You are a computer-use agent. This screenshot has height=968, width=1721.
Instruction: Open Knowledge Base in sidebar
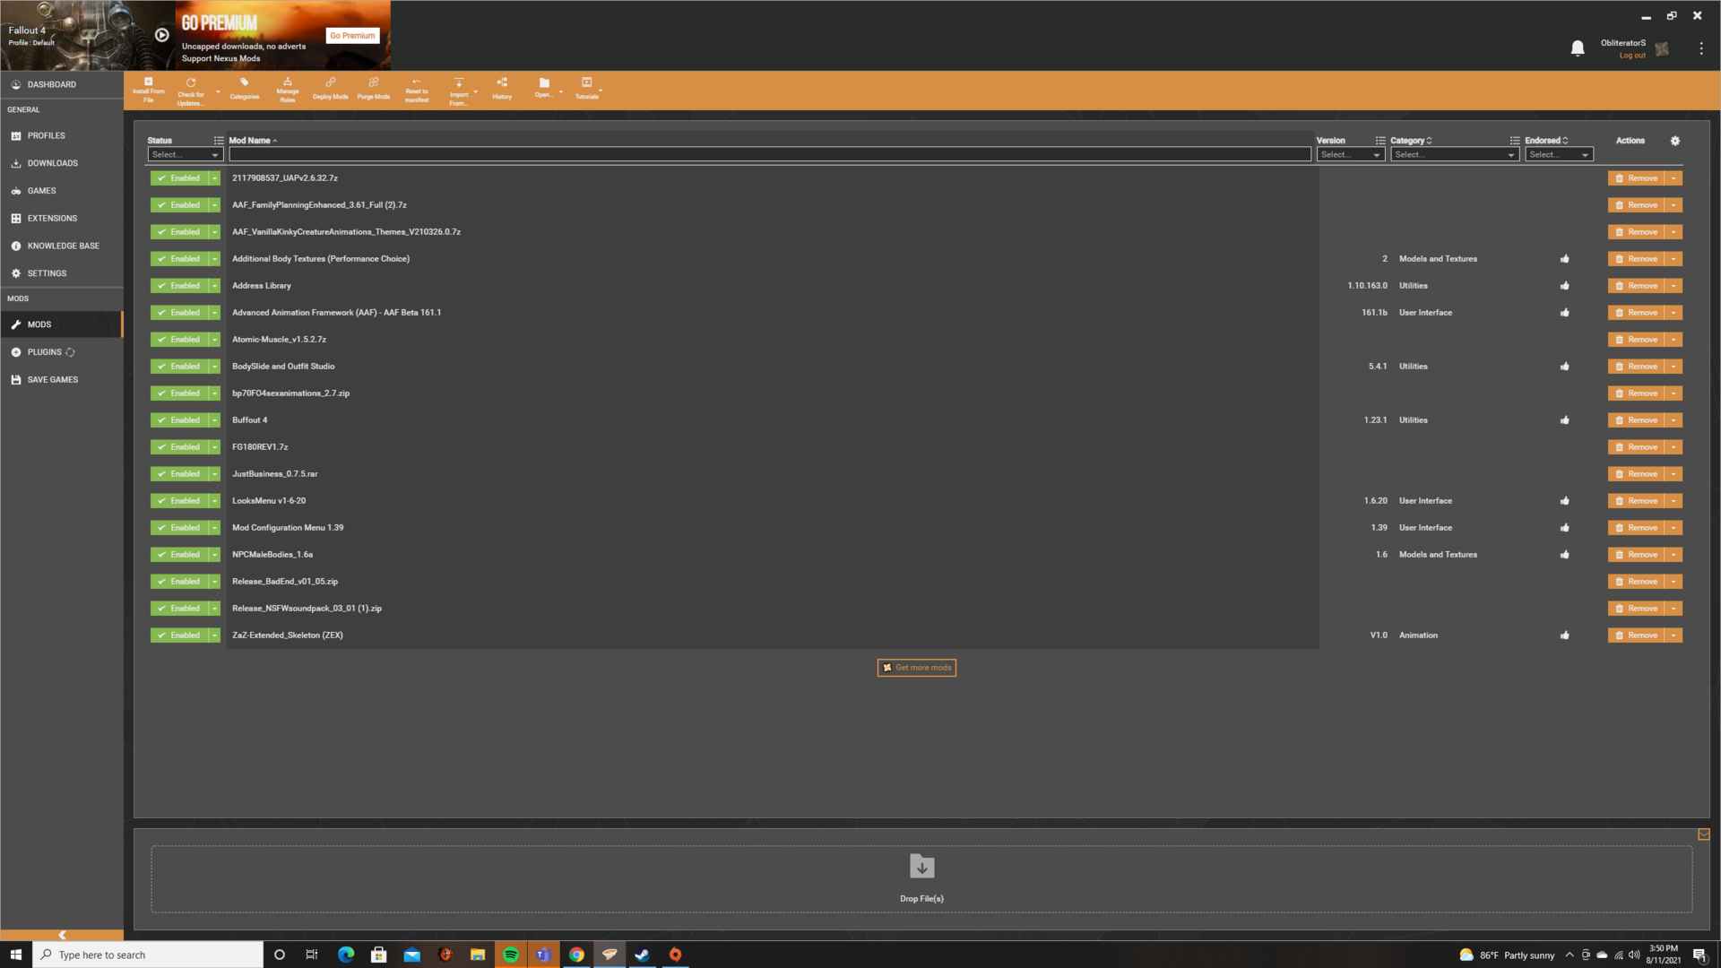pyautogui.click(x=62, y=246)
